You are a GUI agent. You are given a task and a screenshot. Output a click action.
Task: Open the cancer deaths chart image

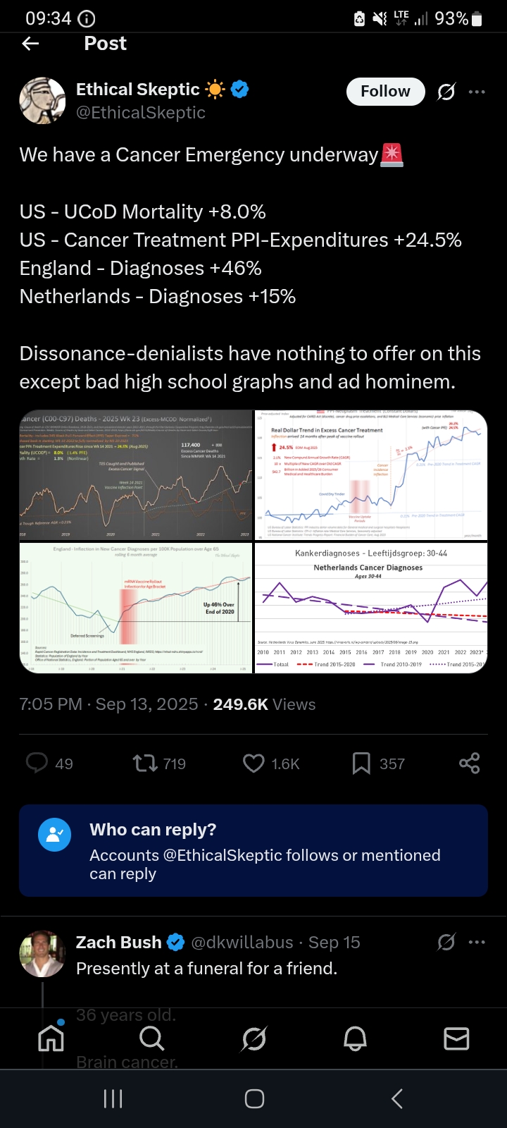(x=136, y=475)
